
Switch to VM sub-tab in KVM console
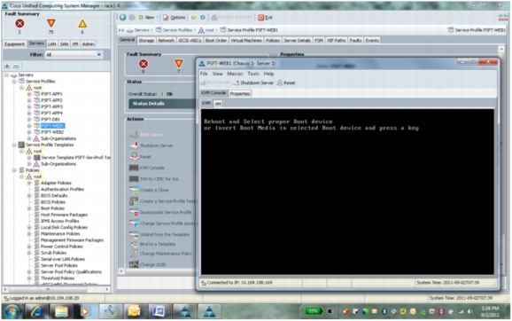pyautogui.click(x=218, y=104)
